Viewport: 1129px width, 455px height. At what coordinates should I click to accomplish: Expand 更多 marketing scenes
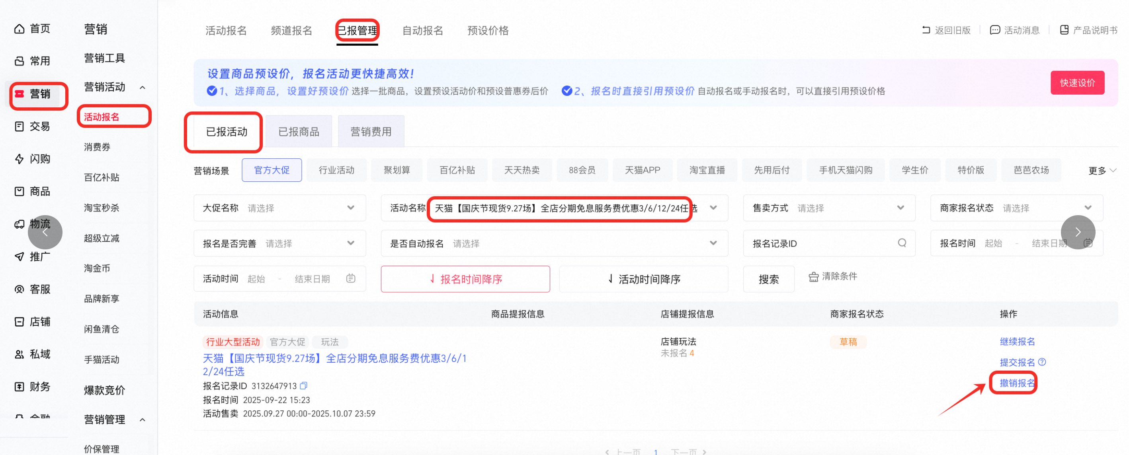[1102, 170]
